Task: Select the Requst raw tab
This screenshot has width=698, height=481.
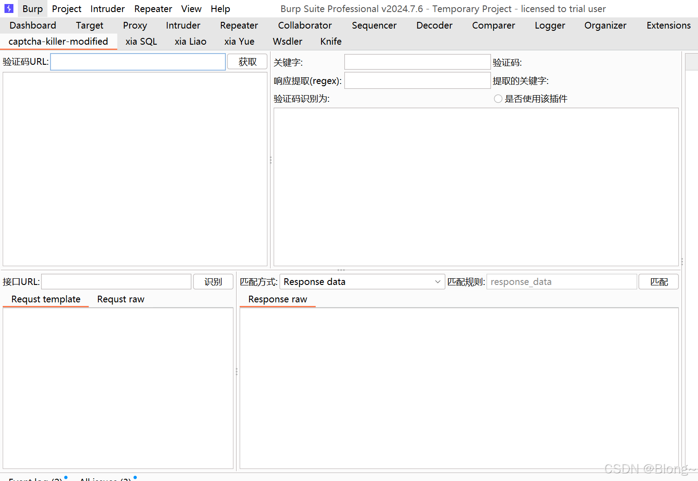Action: click(121, 299)
